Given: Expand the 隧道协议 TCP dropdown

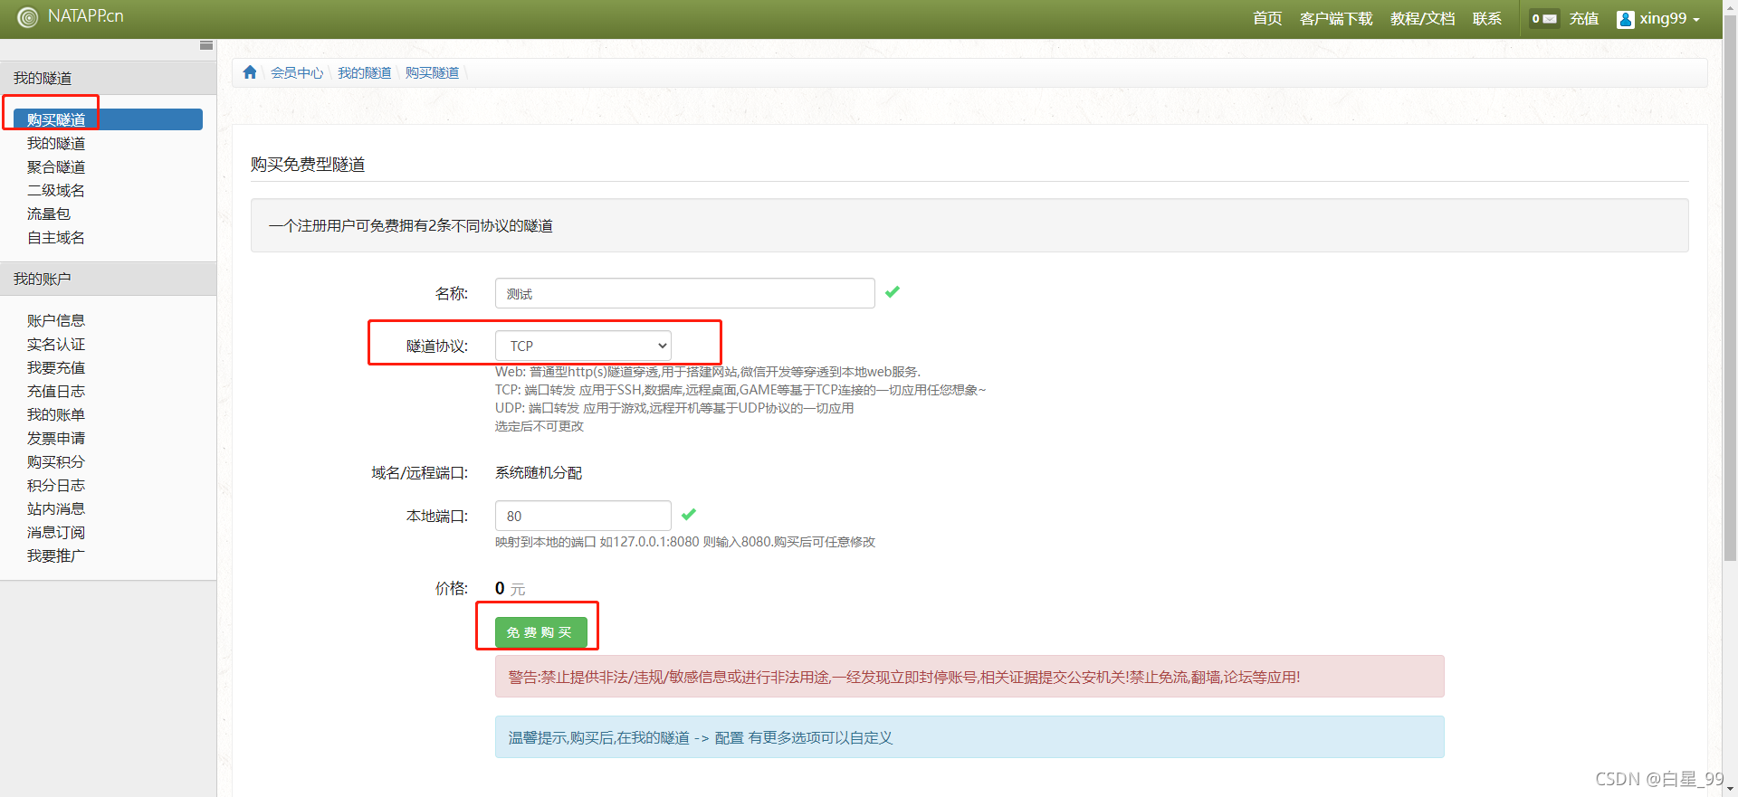Looking at the screenshot, I should (x=583, y=346).
